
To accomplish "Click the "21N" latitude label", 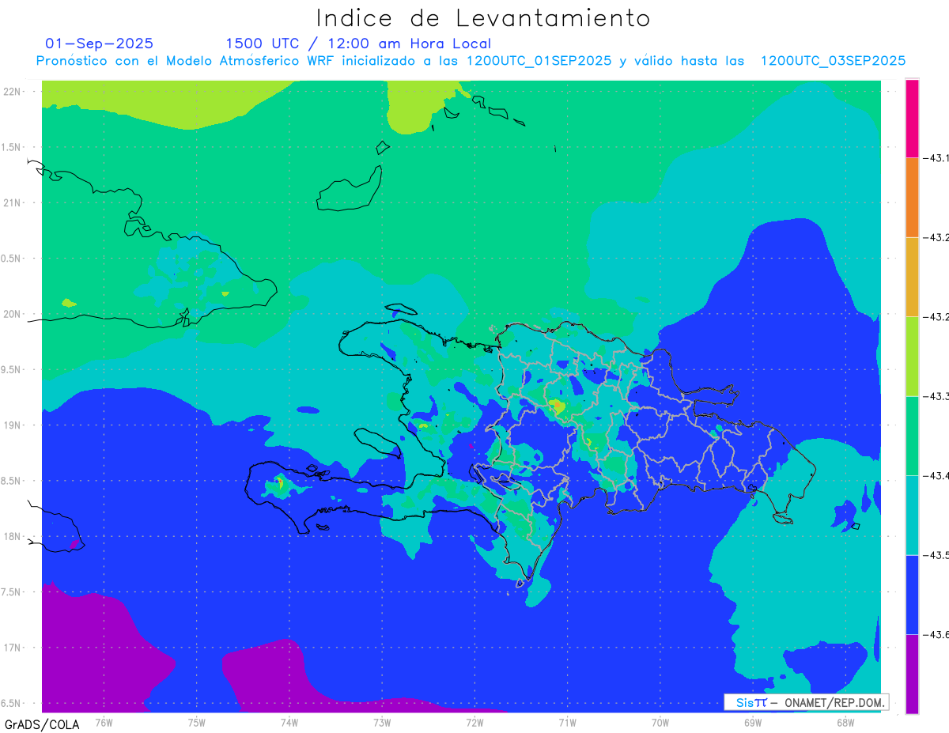I will (x=13, y=202).
